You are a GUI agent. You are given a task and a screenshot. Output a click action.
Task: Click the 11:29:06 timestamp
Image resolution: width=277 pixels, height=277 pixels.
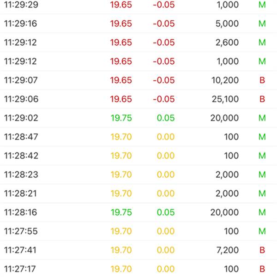21,99
